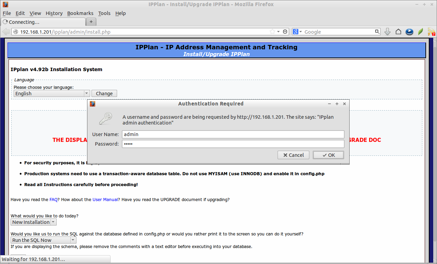
Task: Click the blue play add-on icon
Action: pos(410,32)
